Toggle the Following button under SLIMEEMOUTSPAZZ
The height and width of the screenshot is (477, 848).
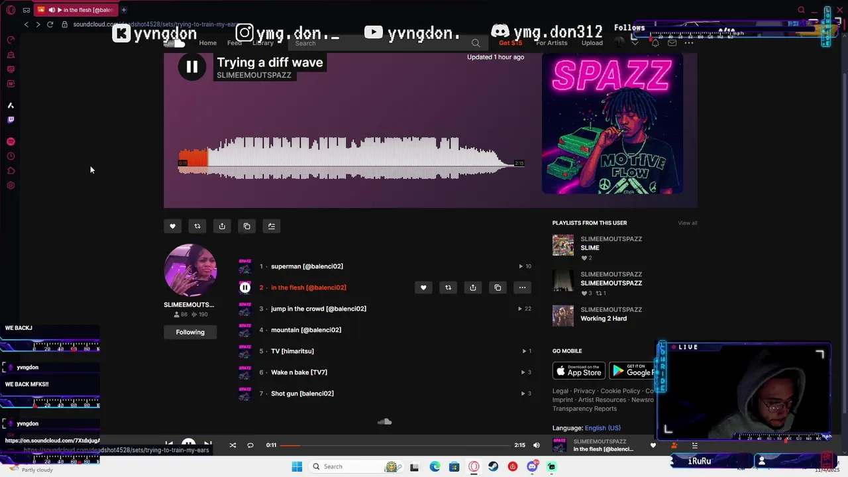tap(190, 332)
